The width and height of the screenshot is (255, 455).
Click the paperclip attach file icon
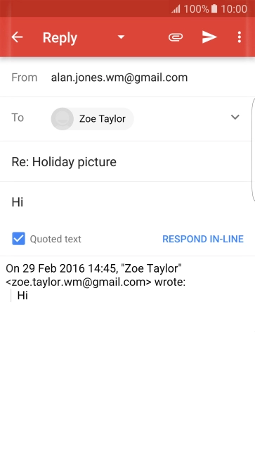tap(176, 37)
